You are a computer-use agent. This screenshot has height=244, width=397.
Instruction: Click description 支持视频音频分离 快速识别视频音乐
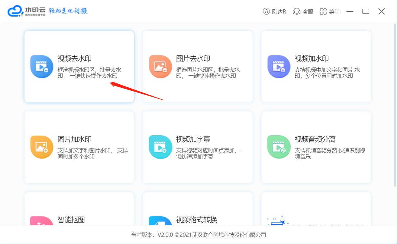330,153
